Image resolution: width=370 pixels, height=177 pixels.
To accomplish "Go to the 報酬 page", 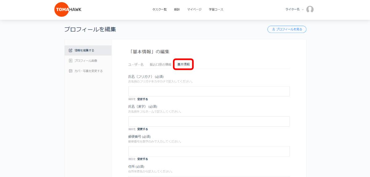I will [177, 10].
